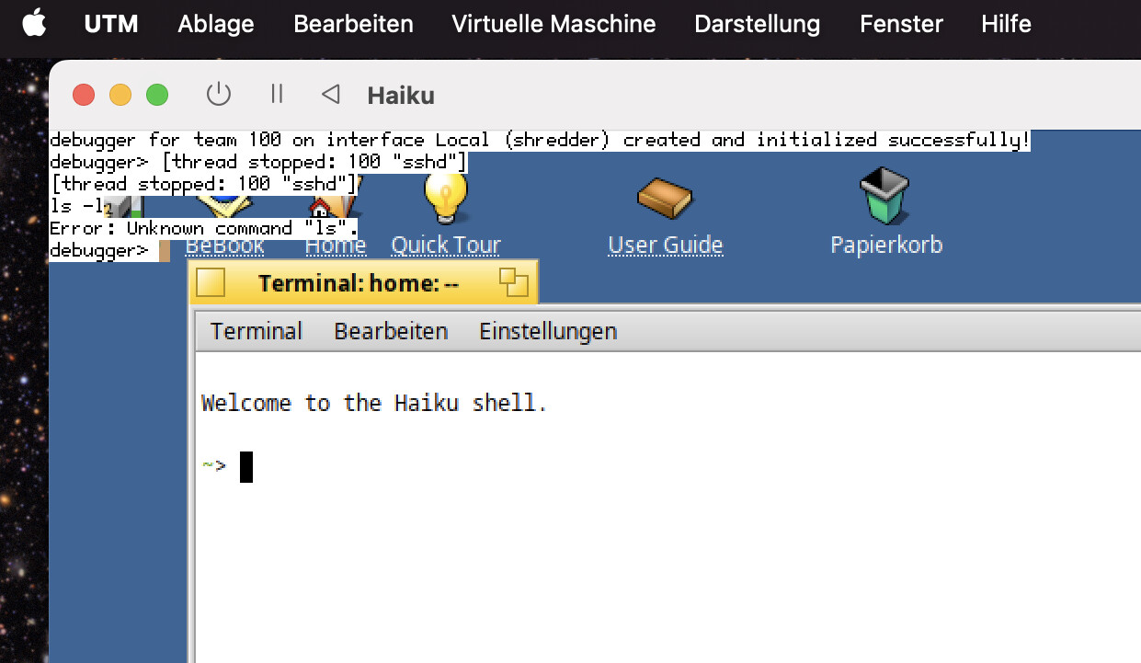Select the Papierkorb trash icon
The image size is (1141, 663).
click(x=884, y=195)
